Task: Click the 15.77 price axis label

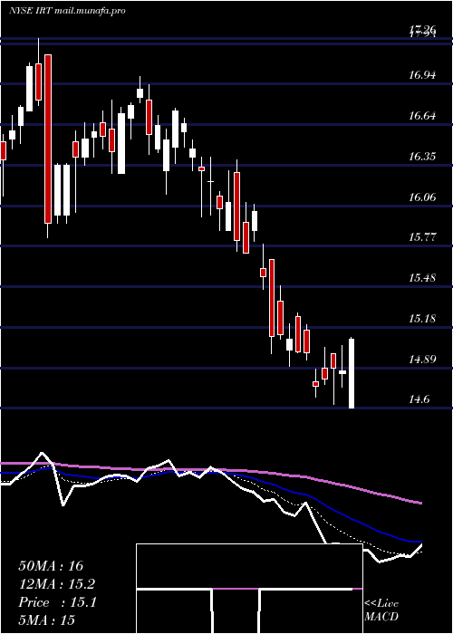Action: pyautogui.click(x=422, y=237)
